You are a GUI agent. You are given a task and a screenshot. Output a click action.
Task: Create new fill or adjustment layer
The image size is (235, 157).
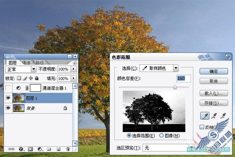(x=40, y=149)
